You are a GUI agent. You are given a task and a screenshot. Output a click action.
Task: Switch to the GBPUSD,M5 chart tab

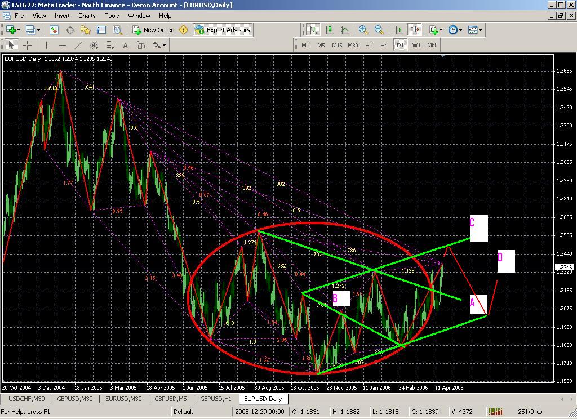pyautogui.click(x=171, y=399)
